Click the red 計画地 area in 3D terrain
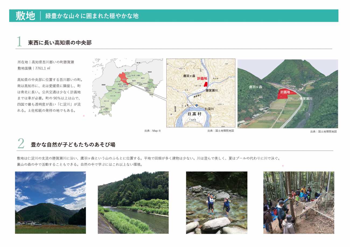Image resolution: width=350 pixels, height=247 pixels. pos(285,93)
